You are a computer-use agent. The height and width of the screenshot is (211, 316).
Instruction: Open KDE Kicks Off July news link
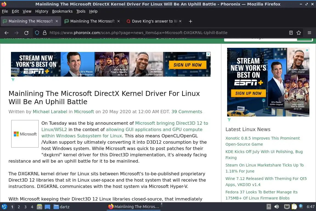(264, 155)
